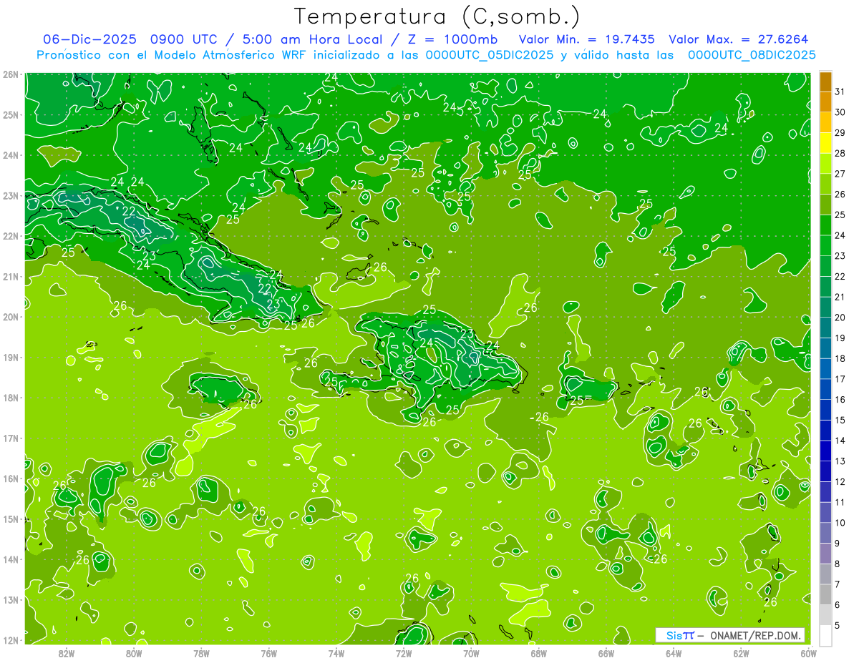Screen dimensions: 859x663
Task: Click the 'Temperatura (C,somb.)' map title
Action: pos(436,16)
